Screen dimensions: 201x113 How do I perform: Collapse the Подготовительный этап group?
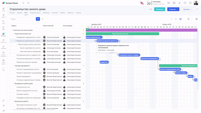[13, 34]
